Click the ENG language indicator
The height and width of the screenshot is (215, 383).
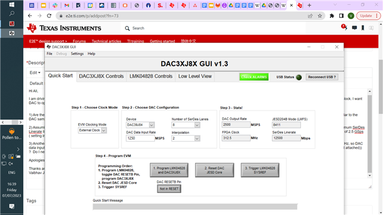point(11,173)
